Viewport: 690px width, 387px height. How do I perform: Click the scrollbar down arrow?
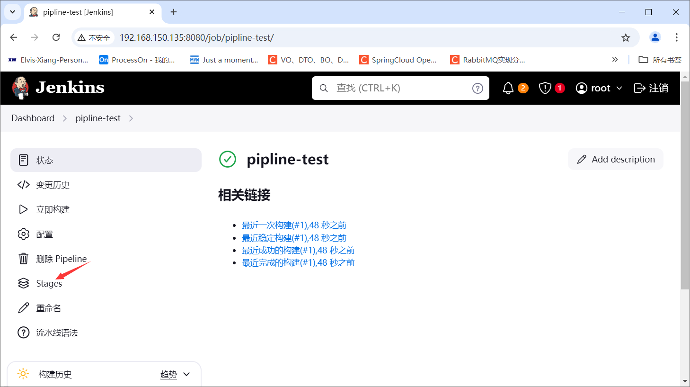coord(685,381)
